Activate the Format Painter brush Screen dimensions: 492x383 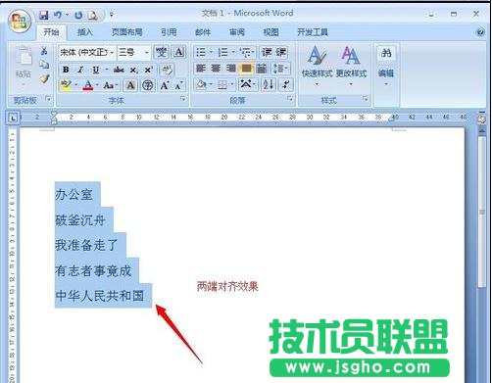[44, 78]
